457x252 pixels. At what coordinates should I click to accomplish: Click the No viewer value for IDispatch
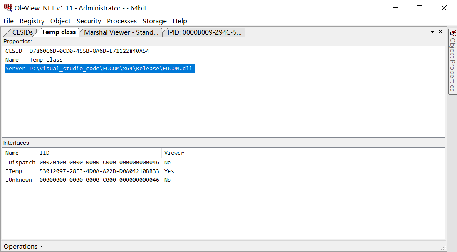coord(168,162)
